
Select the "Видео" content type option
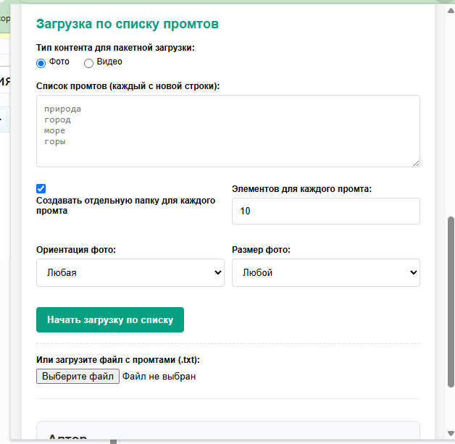89,62
